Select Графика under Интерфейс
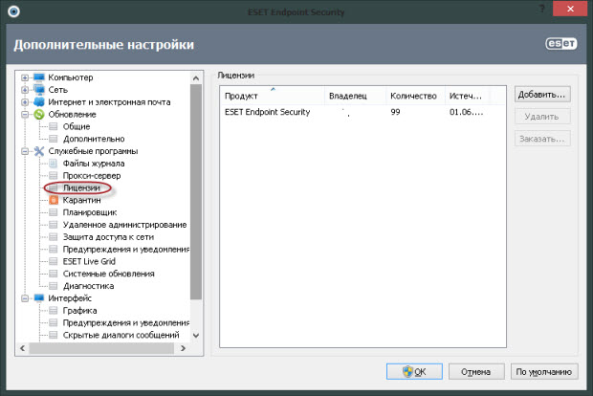Screen dimensions: 593x396 [79, 311]
